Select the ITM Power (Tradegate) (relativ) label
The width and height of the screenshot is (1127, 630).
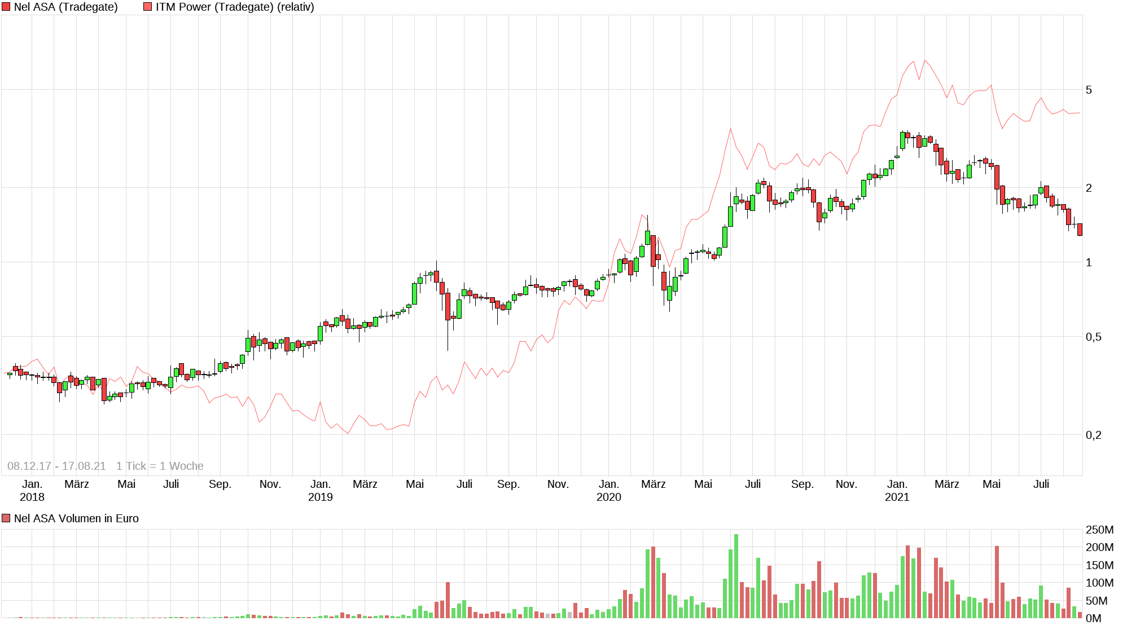(235, 7)
